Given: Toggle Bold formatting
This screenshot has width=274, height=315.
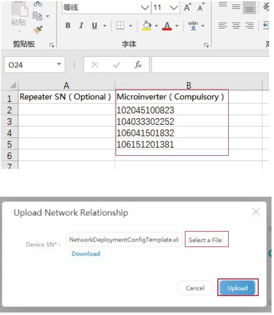Looking at the screenshot, I should [68, 25].
